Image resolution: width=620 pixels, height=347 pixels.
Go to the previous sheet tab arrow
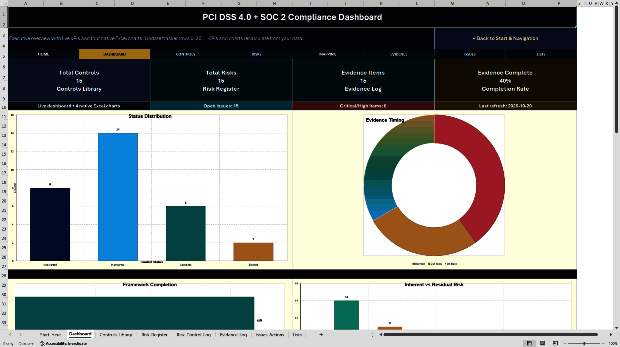point(10,335)
